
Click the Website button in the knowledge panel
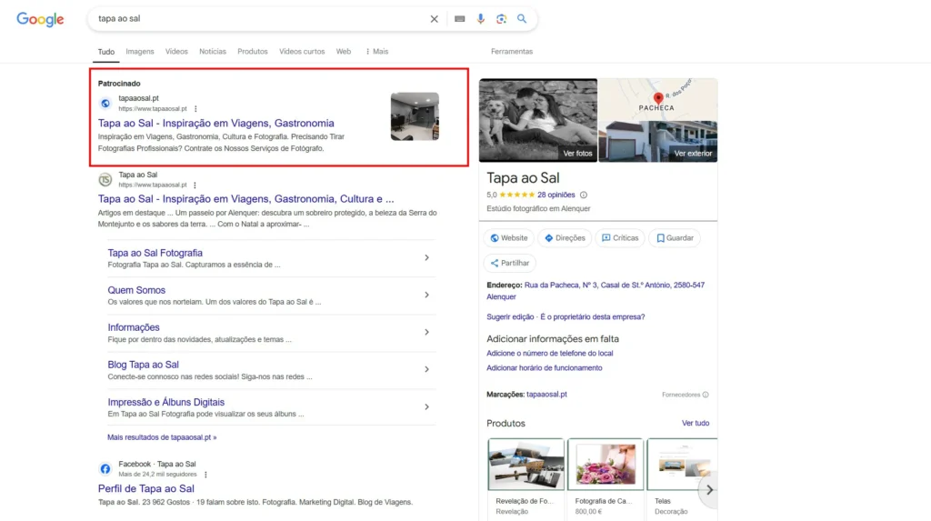509,238
